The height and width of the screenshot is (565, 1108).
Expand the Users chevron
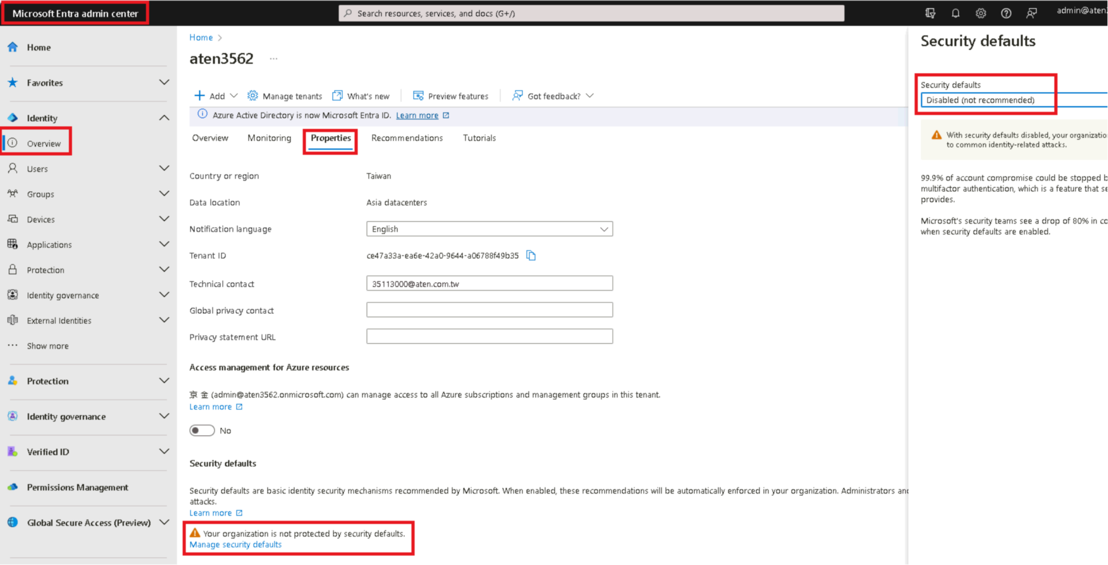(164, 169)
